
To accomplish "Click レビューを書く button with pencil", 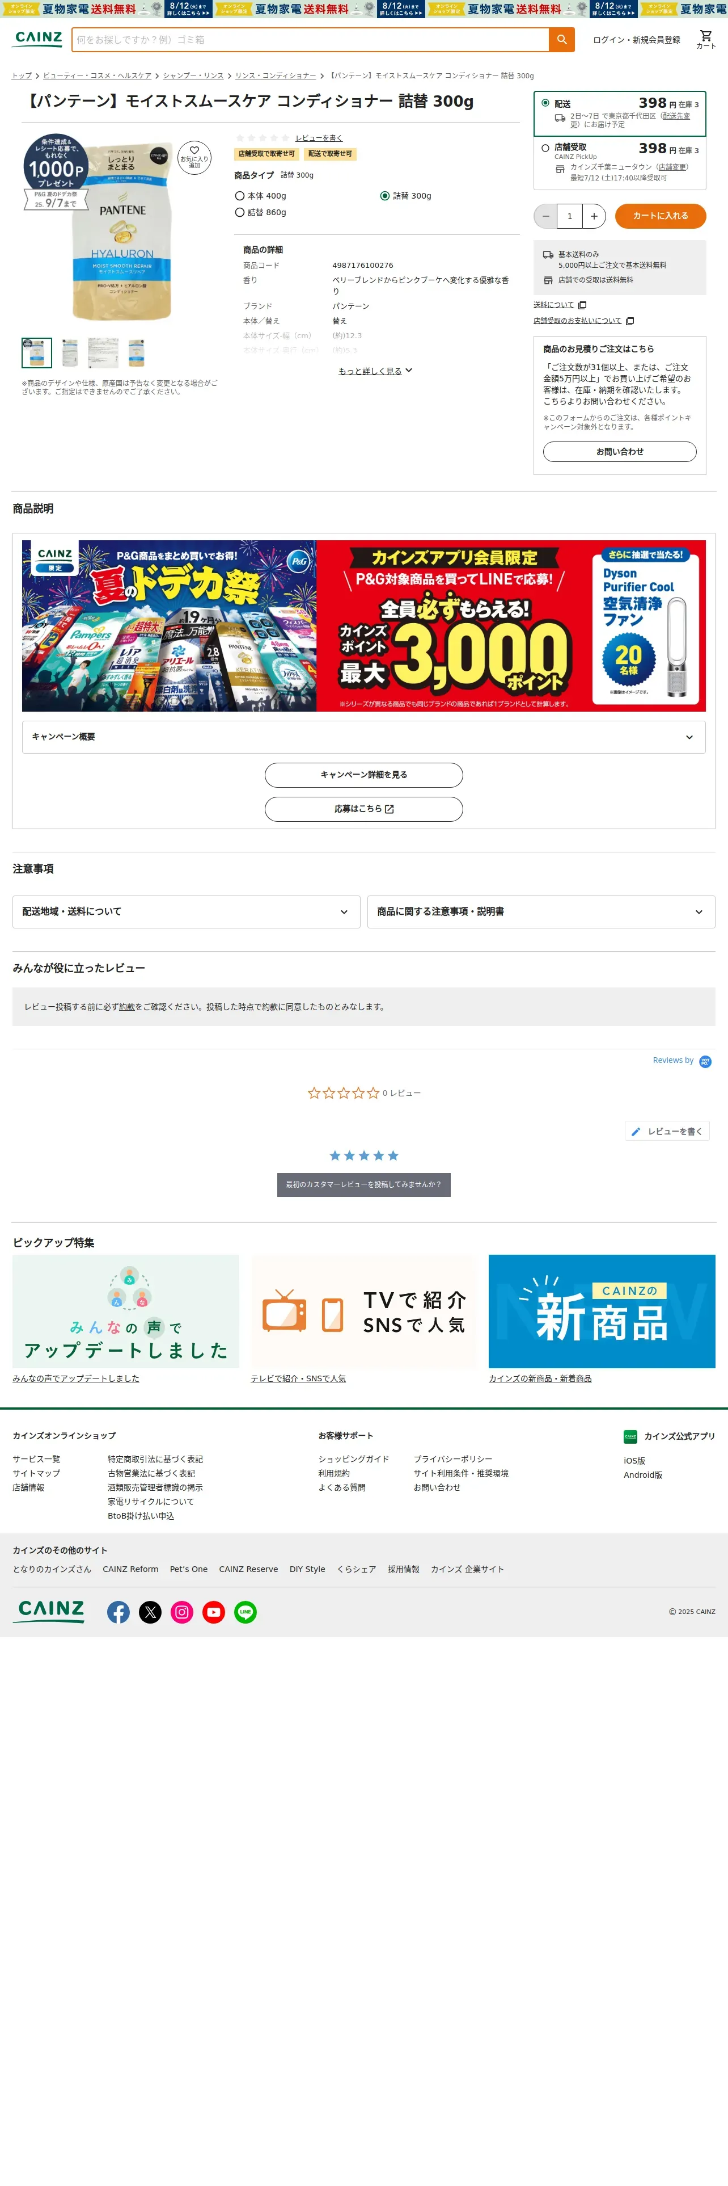I will coord(667,1131).
